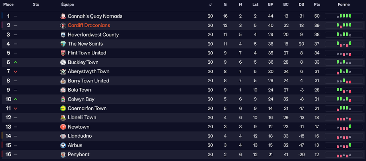Viewport: 366px width, 161px height.
Task: Click Cardiff Draconians club badge
Action: pyautogui.click(x=63, y=26)
